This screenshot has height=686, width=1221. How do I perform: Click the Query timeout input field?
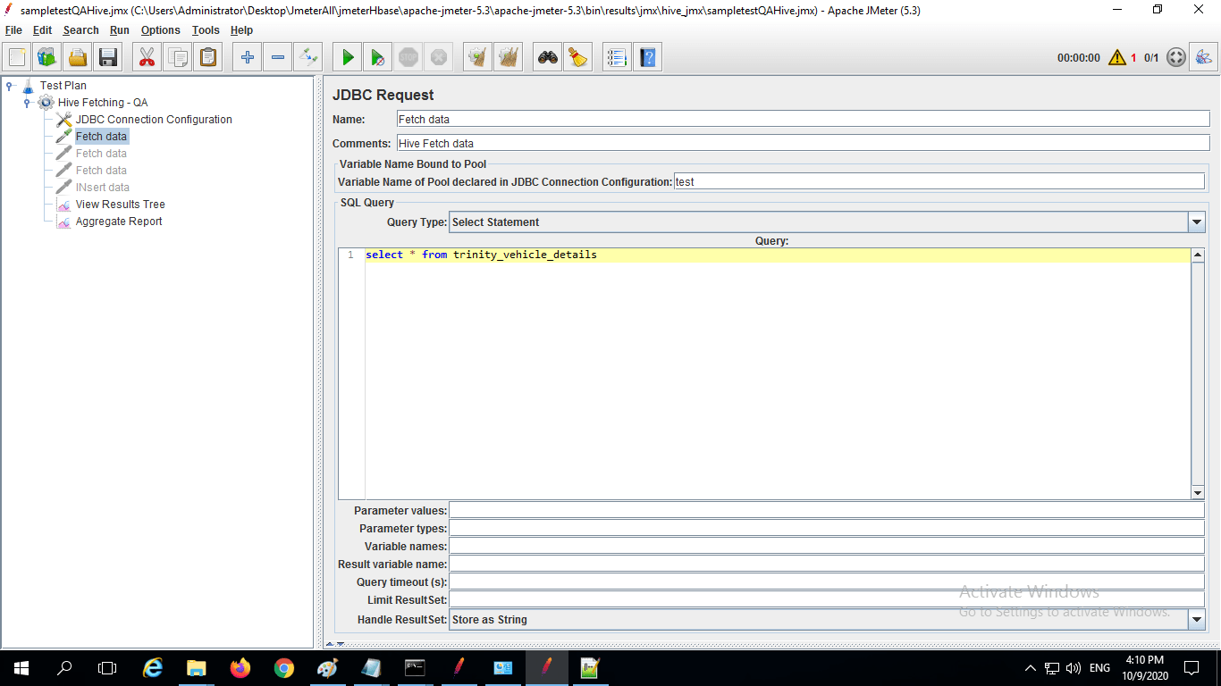click(826, 581)
